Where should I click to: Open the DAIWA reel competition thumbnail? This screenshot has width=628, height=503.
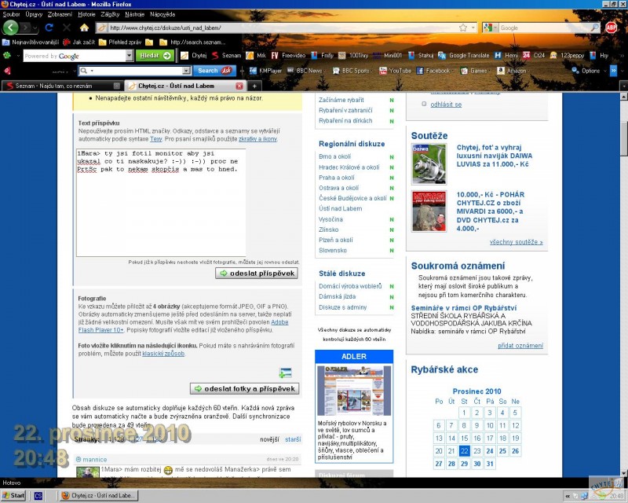click(x=429, y=164)
